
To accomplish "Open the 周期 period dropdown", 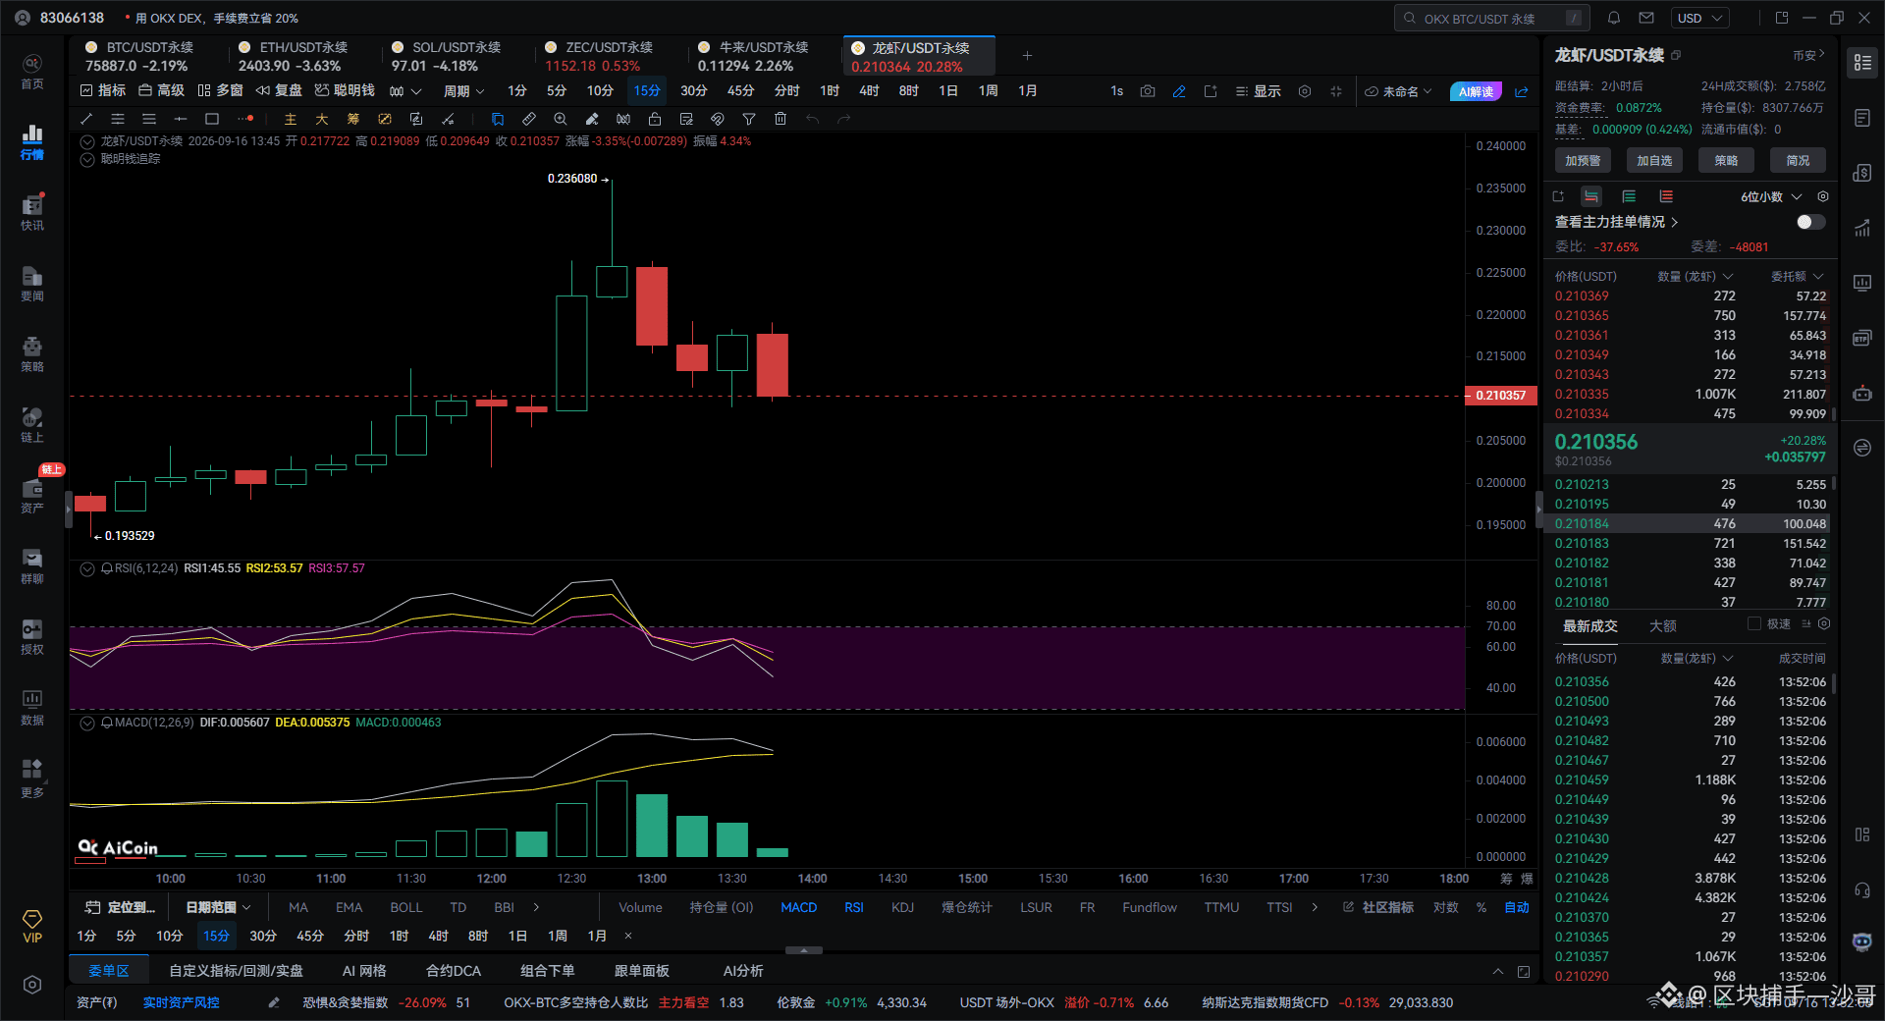I will tap(463, 91).
